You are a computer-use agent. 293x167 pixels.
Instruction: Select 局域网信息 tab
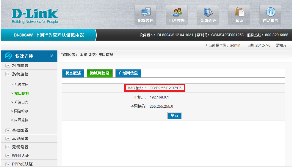pyautogui.click(x=100, y=73)
